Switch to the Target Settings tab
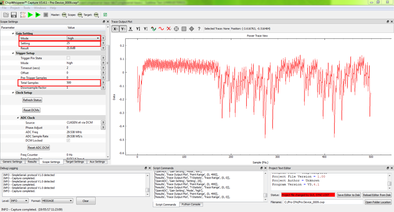This screenshot has width=394, height=212. coord(75,162)
